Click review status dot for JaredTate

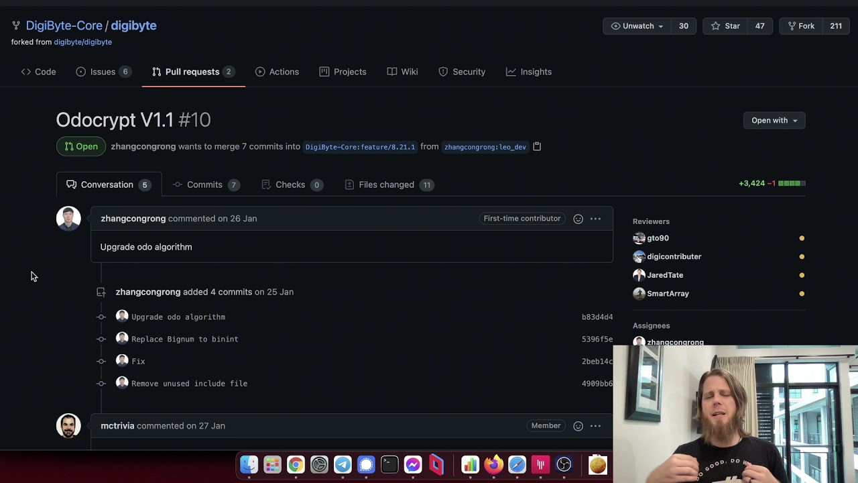(802, 275)
